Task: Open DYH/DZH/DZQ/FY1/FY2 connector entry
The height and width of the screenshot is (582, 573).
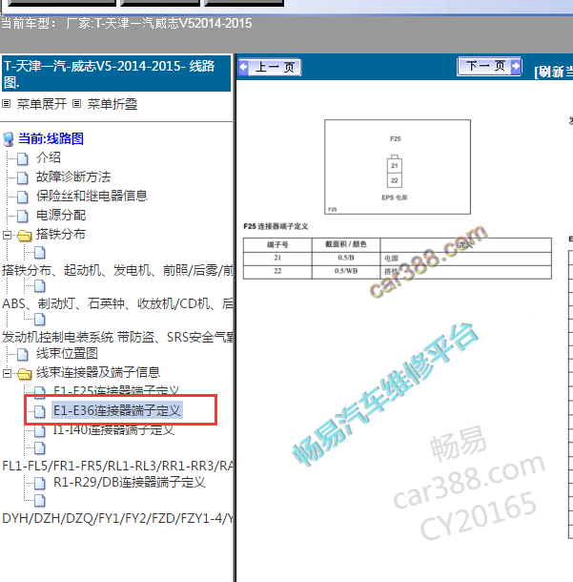Action: click(117, 518)
